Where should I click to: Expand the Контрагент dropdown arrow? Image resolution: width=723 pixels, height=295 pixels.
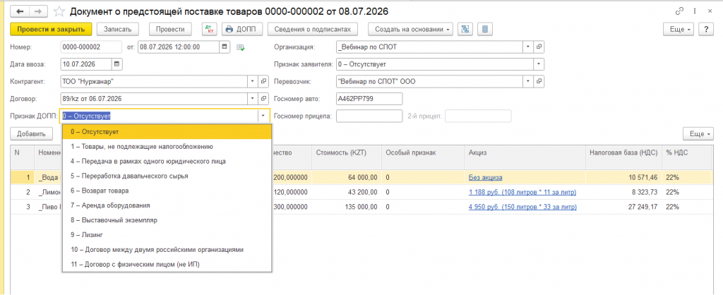253,81
